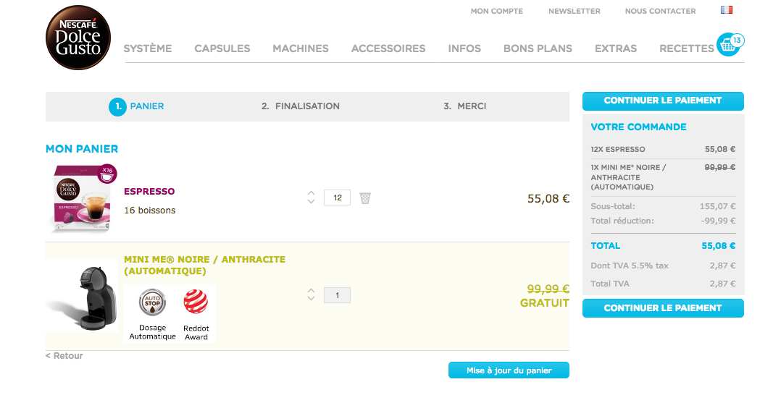This screenshot has height=395, width=773.
Task: Open the Espresso capsule box thumbnail
Action: (82, 199)
